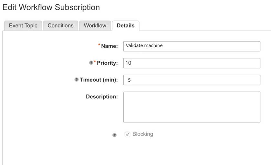Click the Timeout (min) input field
271x165 pixels.
pyautogui.click(x=192, y=80)
